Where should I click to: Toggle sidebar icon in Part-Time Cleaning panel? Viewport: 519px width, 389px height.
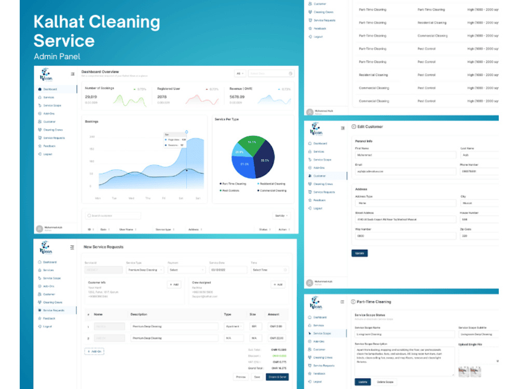coord(342,302)
